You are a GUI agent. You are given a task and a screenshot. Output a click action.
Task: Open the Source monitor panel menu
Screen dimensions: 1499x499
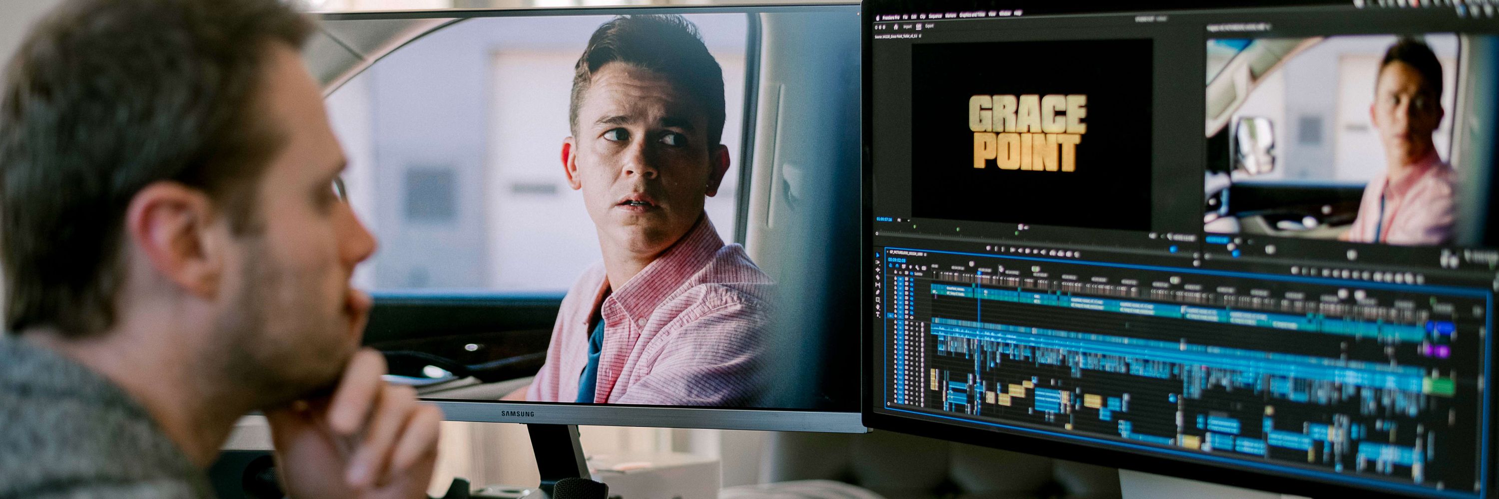(x=920, y=36)
